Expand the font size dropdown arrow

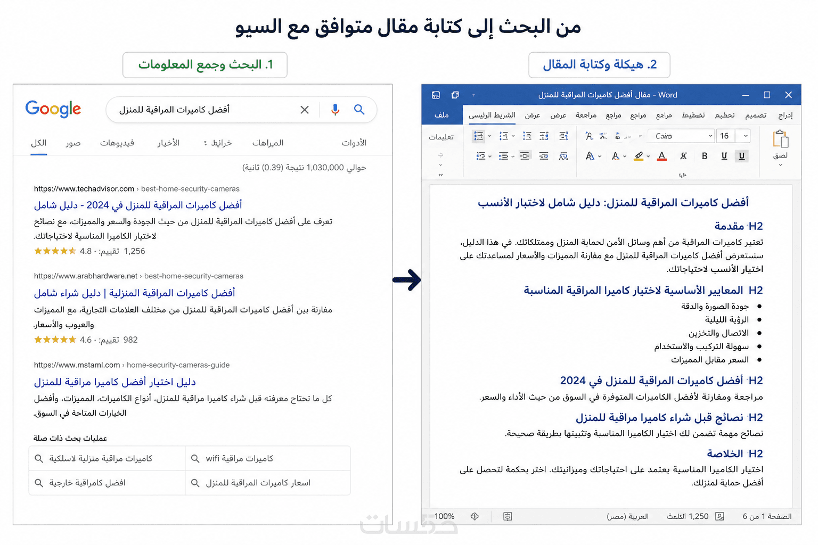[x=746, y=136]
